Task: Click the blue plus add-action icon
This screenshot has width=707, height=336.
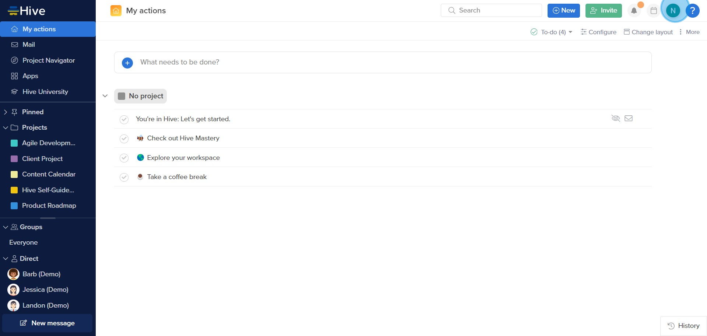Action: click(x=127, y=63)
